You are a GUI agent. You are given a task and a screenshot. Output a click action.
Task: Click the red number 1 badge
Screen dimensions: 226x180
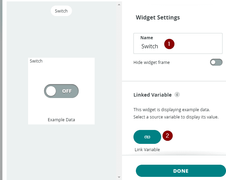coord(169,44)
